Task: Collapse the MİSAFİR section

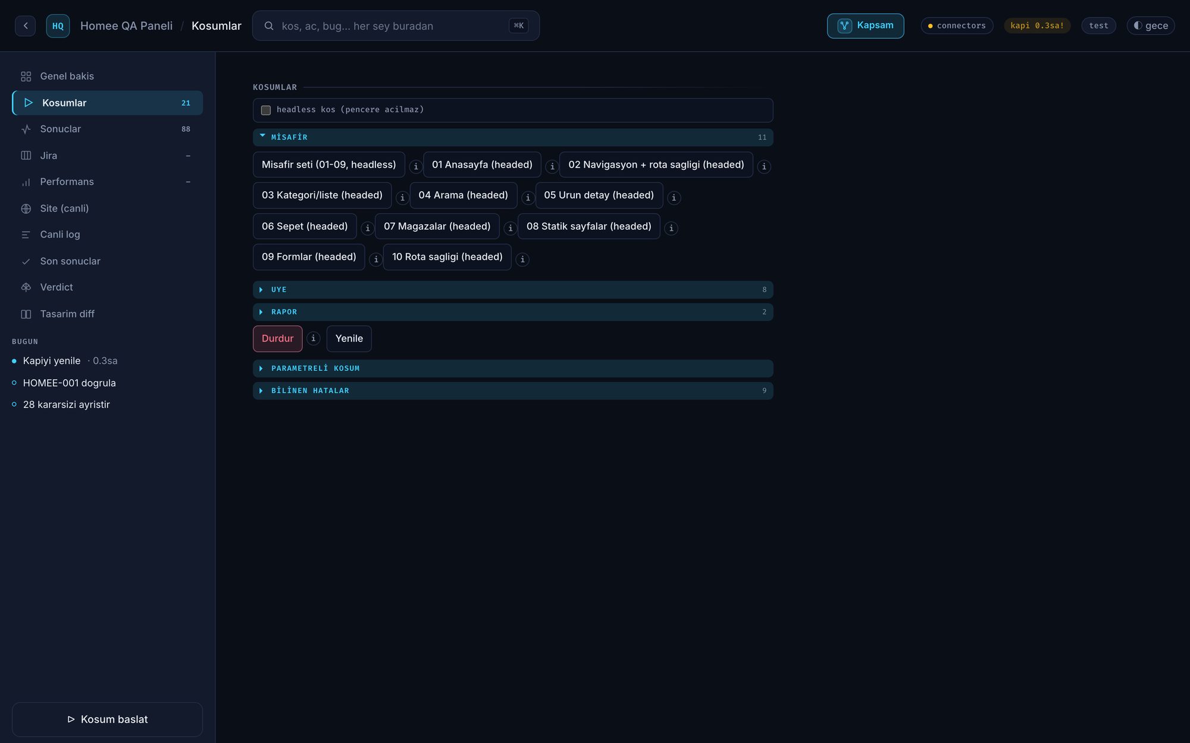Action: pyautogui.click(x=513, y=137)
